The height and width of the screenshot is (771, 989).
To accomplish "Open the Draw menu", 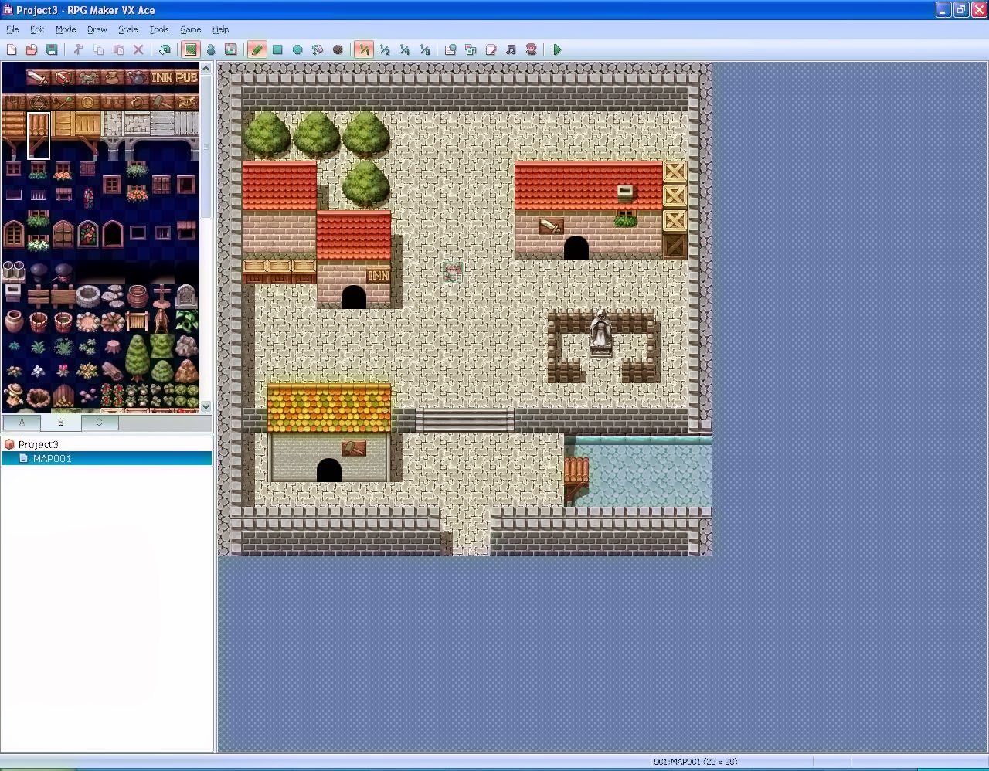I will click(97, 29).
